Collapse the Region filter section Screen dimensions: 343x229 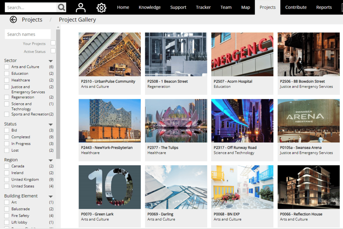[50, 160]
